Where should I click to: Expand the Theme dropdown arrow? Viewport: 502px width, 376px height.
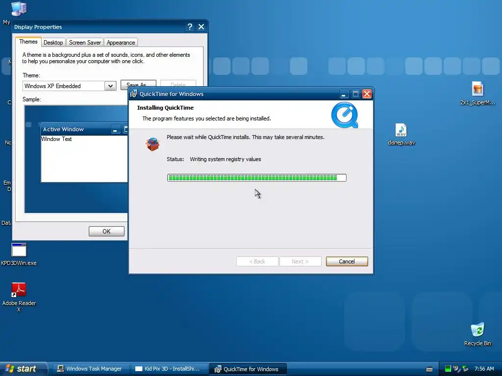110,86
